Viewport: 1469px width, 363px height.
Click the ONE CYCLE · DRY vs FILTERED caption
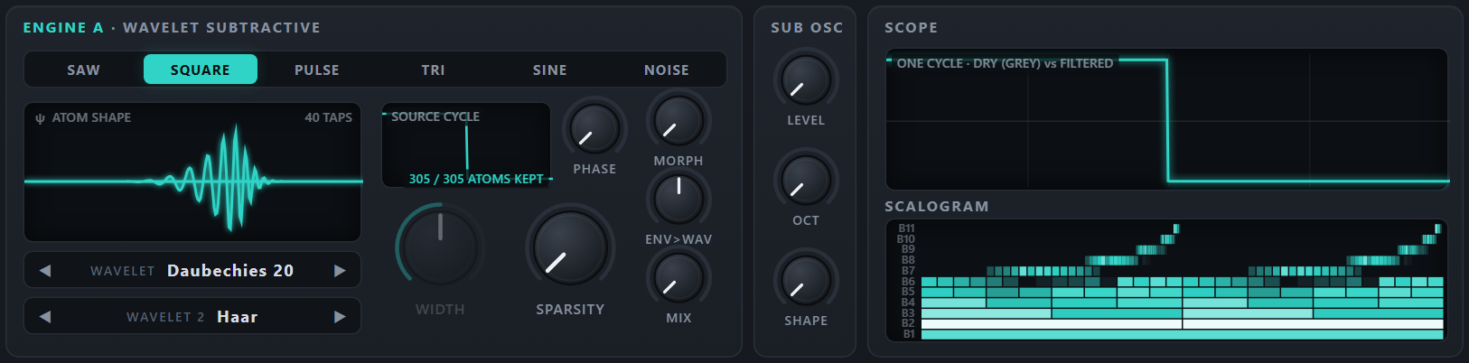click(1005, 63)
